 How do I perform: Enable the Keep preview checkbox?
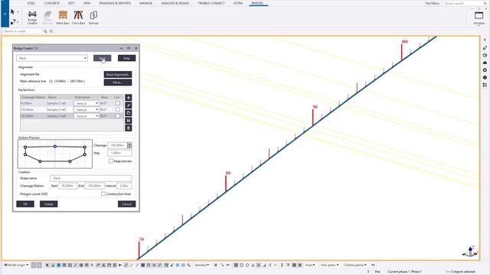click(x=111, y=161)
